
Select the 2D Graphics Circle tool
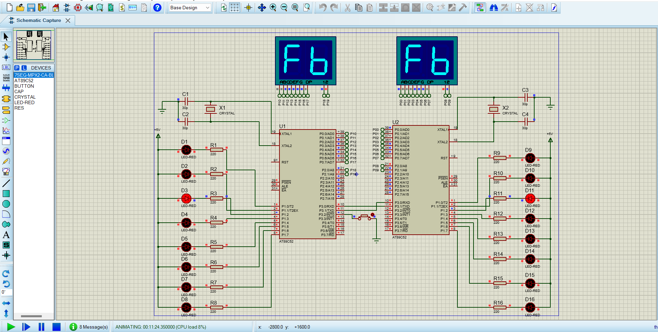tap(6, 204)
